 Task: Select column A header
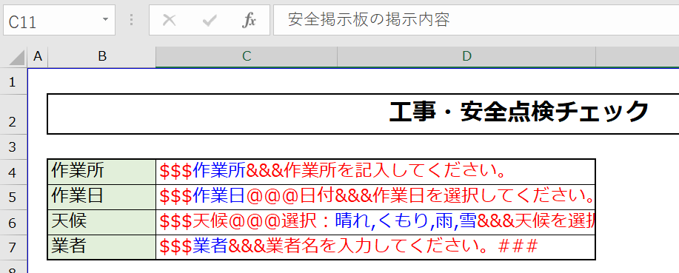pyautogui.click(x=38, y=57)
